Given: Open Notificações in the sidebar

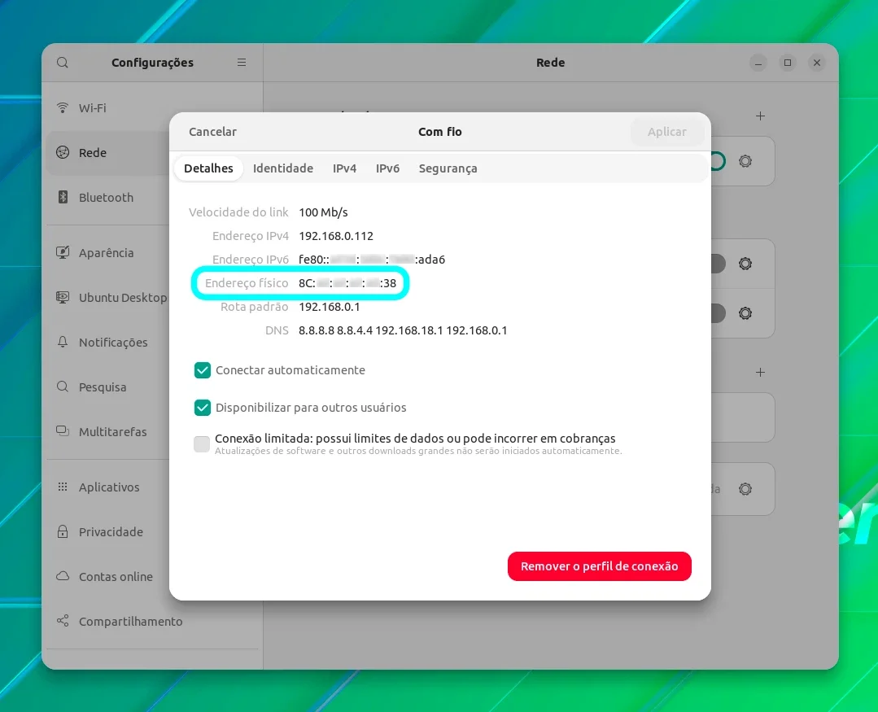Looking at the screenshot, I should (x=154, y=343).
